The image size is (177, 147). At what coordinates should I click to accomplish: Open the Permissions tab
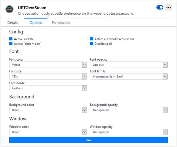coord(61,23)
